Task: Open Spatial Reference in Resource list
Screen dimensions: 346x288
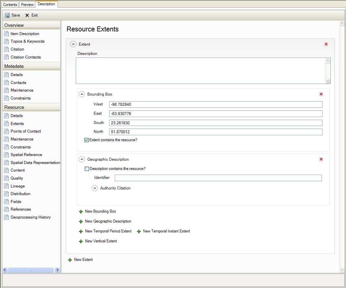Action: pyautogui.click(x=26, y=155)
